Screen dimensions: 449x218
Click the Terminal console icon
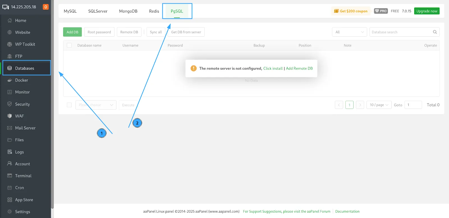10,176
